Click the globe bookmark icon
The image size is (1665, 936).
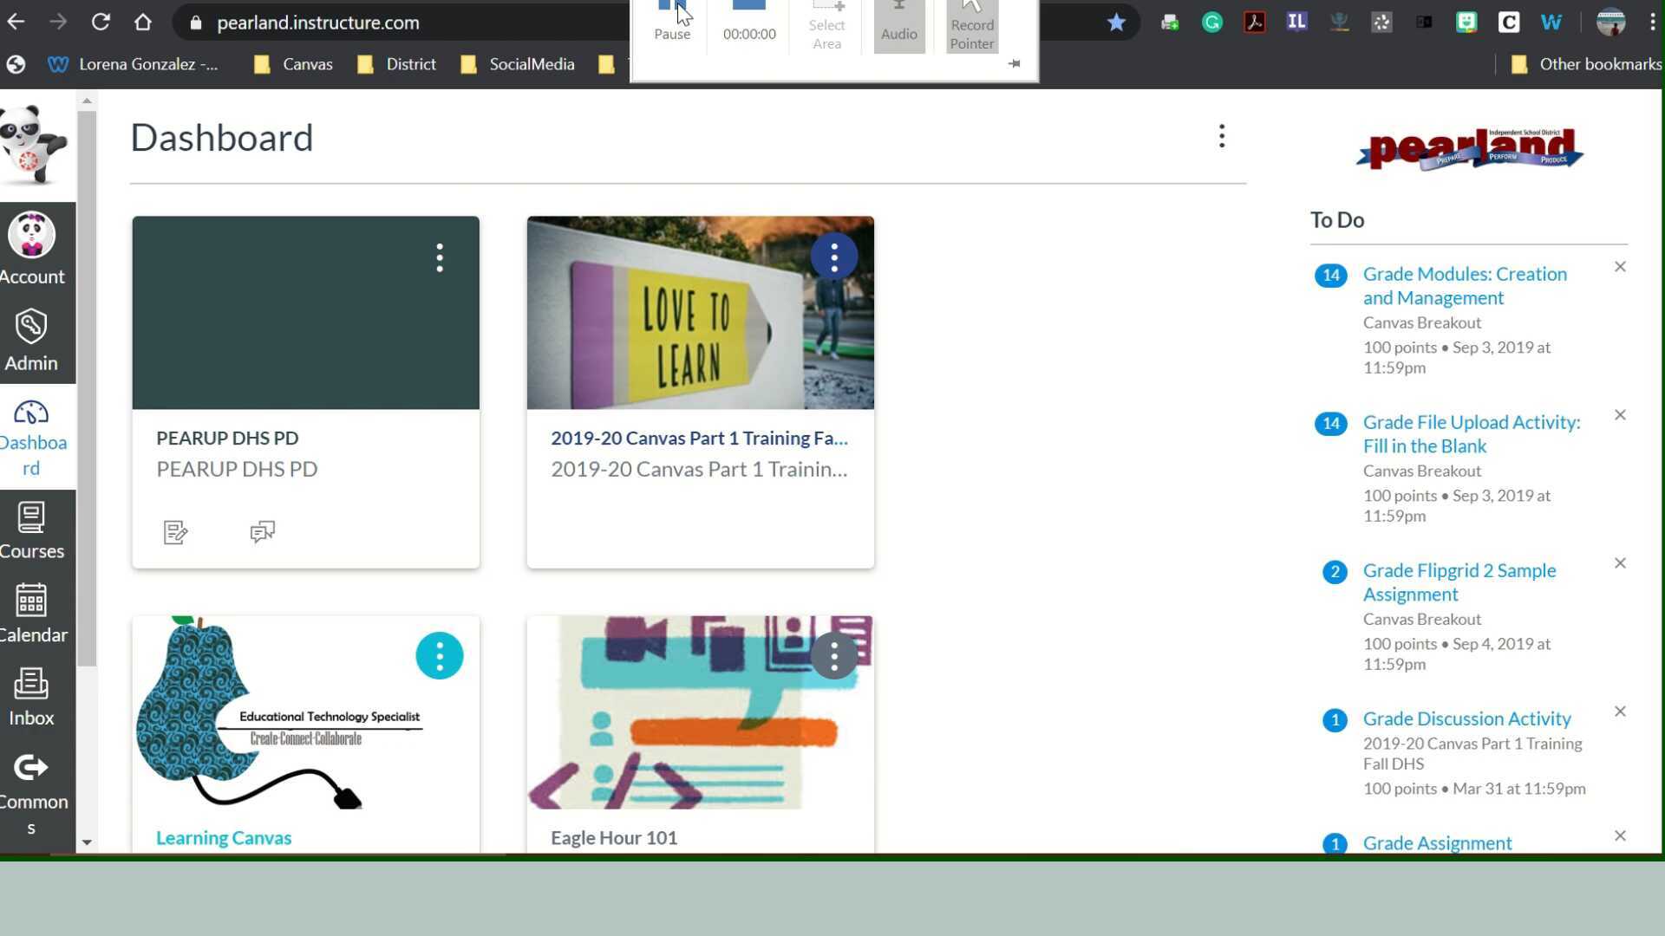(16, 64)
